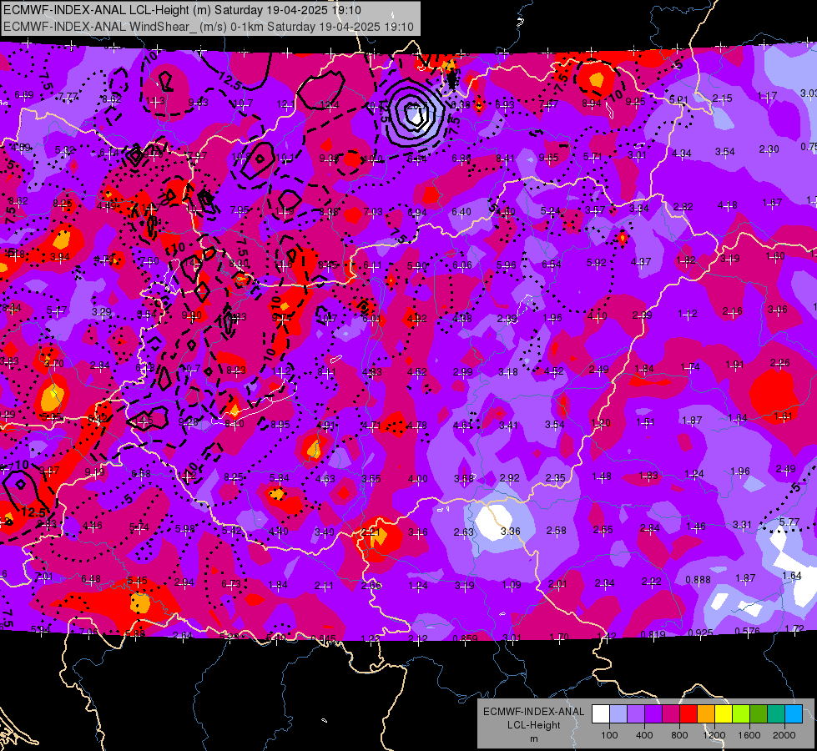
Task: Click the grid value 4.00
Action: (418, 479)
